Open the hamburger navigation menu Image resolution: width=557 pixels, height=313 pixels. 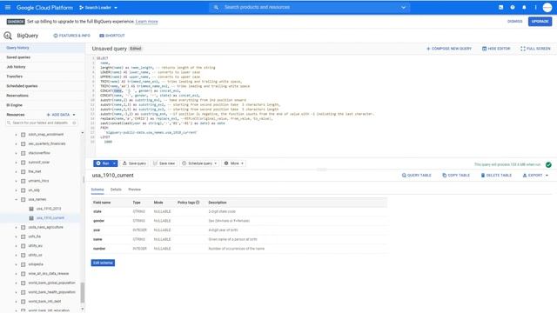click(8, 8)
